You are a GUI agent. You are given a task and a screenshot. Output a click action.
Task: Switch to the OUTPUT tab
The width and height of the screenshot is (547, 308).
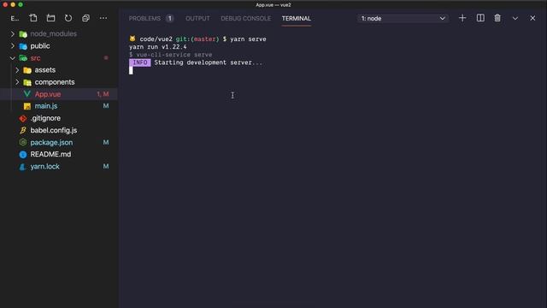197,19
